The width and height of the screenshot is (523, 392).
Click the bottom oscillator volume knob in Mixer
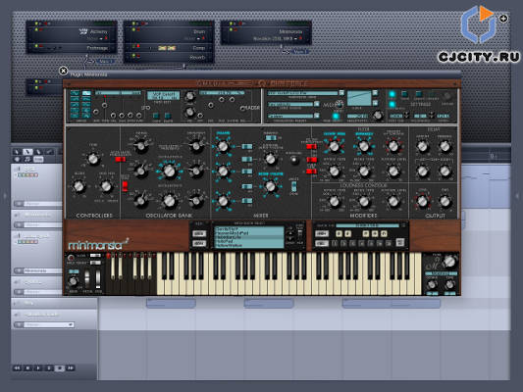click(223, 201)
